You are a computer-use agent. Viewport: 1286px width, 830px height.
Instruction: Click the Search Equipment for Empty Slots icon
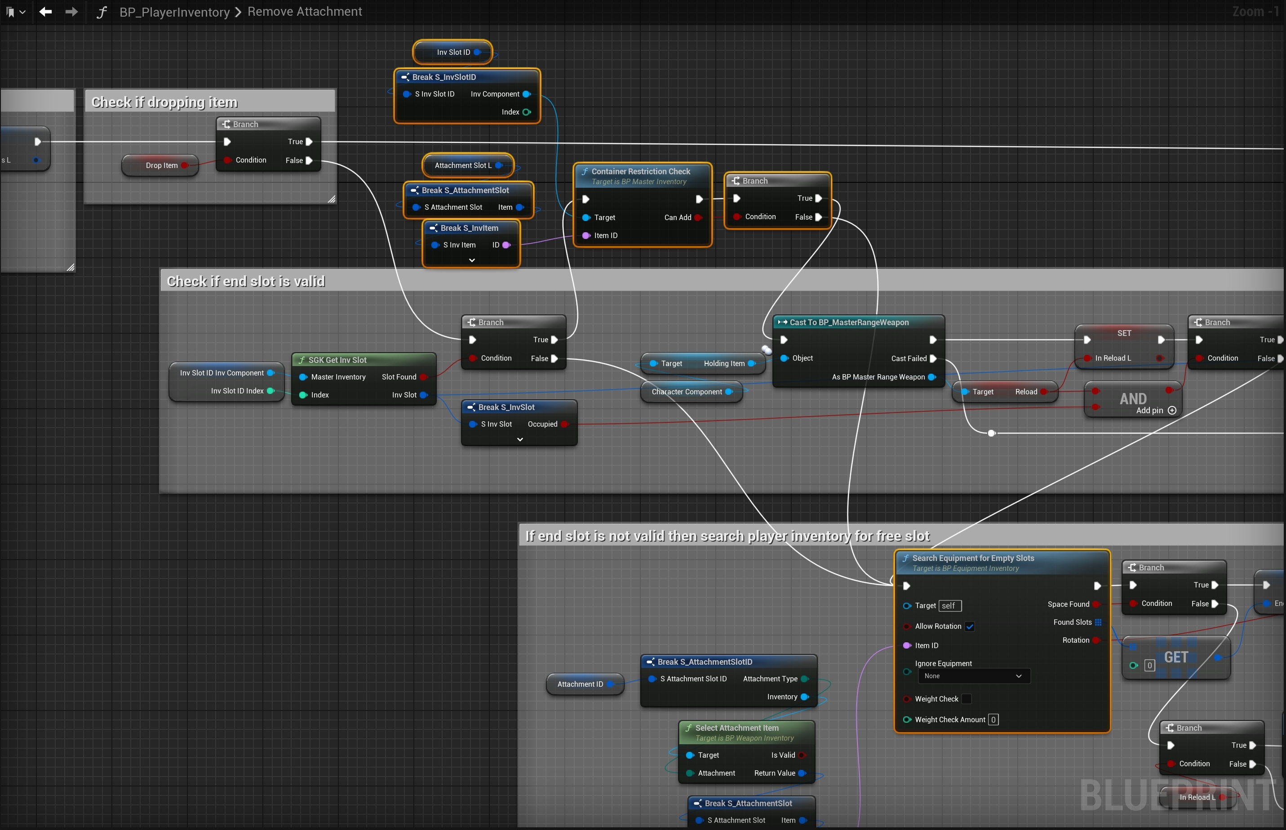906,558
